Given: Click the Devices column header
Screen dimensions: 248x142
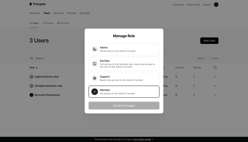Looking at the screenshot, I should (x=180, y=67).
